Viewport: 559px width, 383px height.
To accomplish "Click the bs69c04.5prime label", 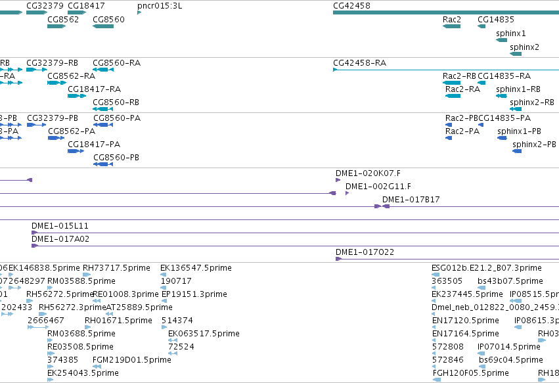I will pyautogui.click(x=510, y=360).
